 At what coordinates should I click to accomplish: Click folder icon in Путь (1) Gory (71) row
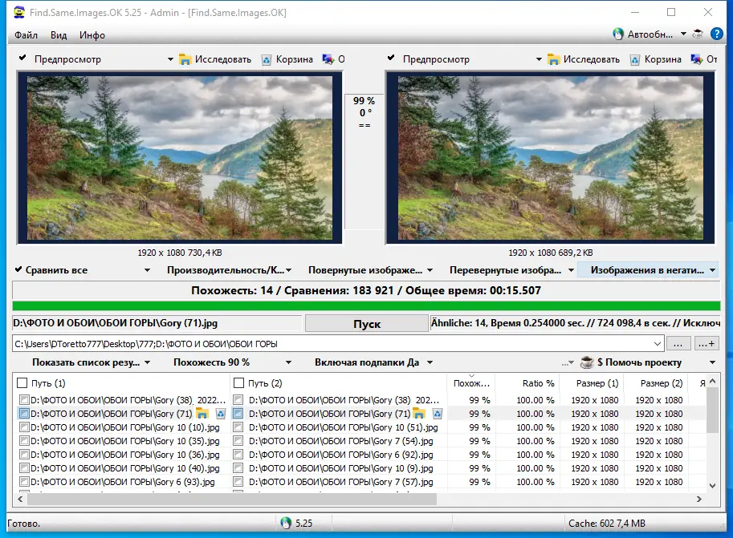[x=202, y=413]
